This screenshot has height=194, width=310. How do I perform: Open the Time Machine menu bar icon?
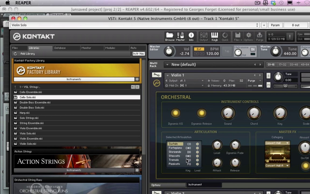click(281, 3)
